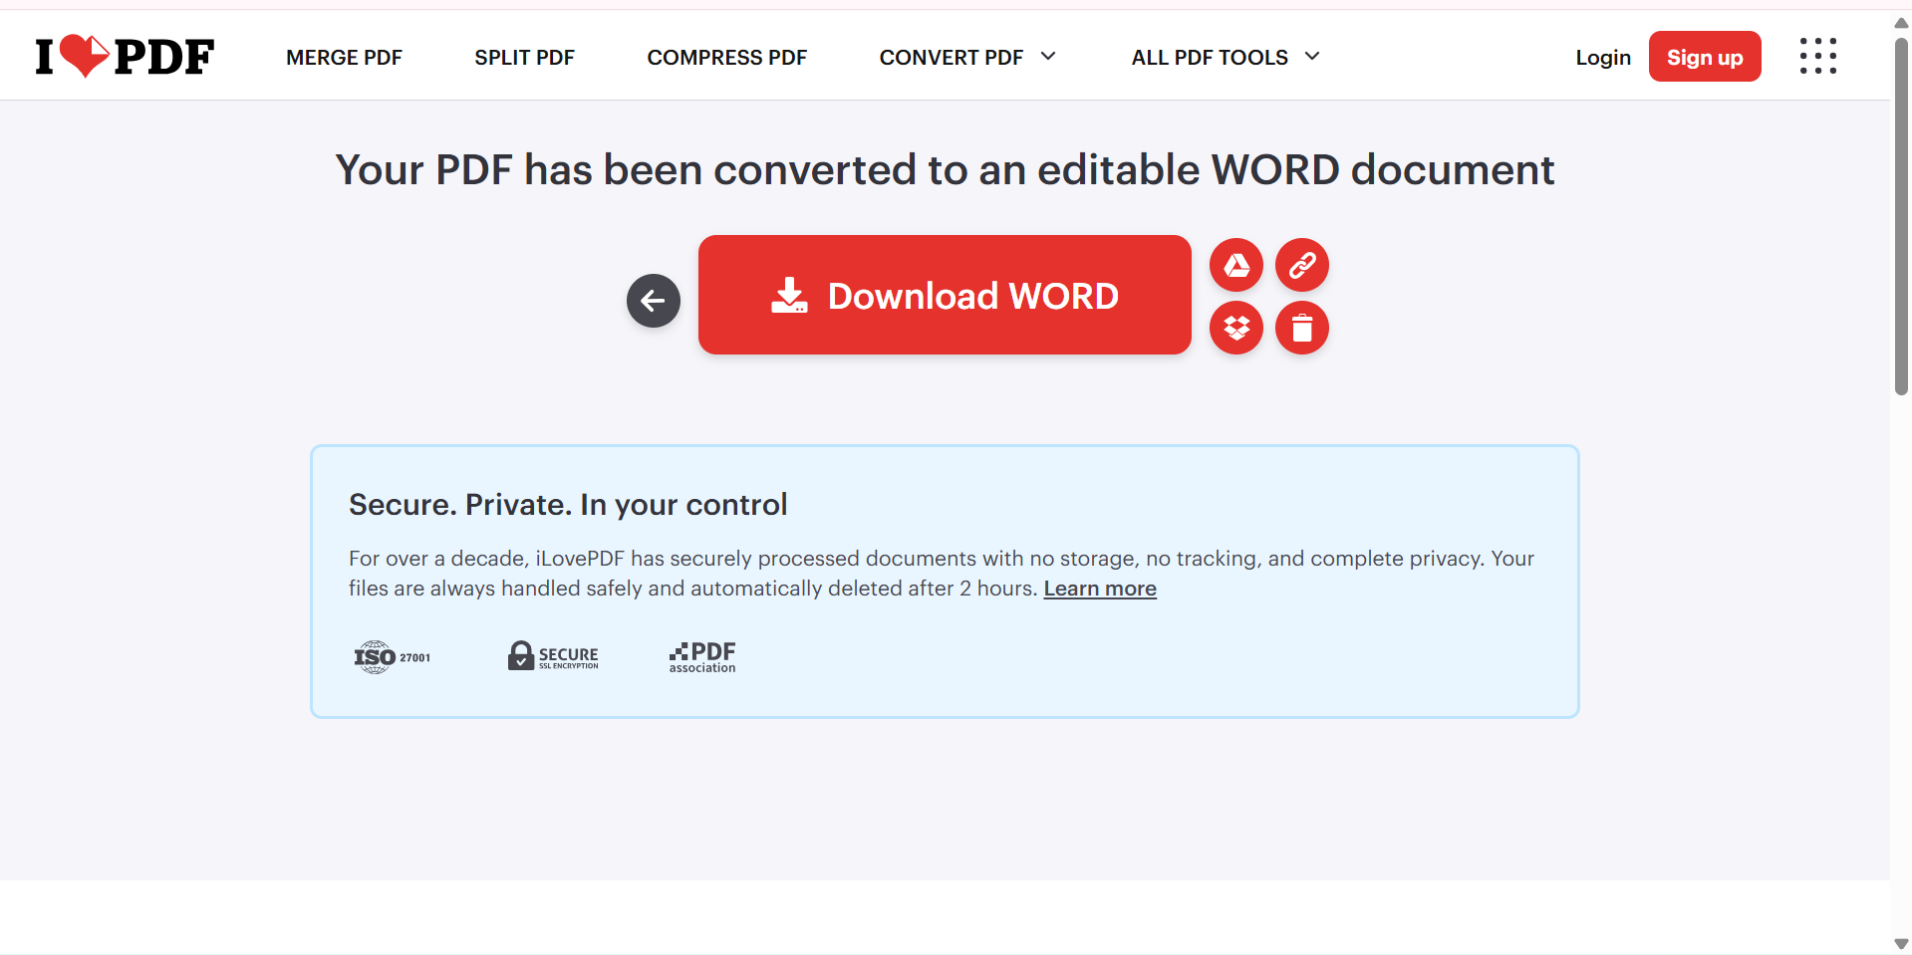Expand the All PDF Tools dropdown
This screenshot has height=955, width=1912.
[x=1226, y=58]
